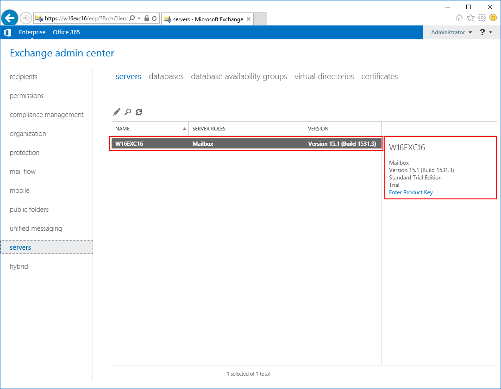Open mail flow in the left navigation
This screenshot has width=501, height=389.
click(23, 172)
